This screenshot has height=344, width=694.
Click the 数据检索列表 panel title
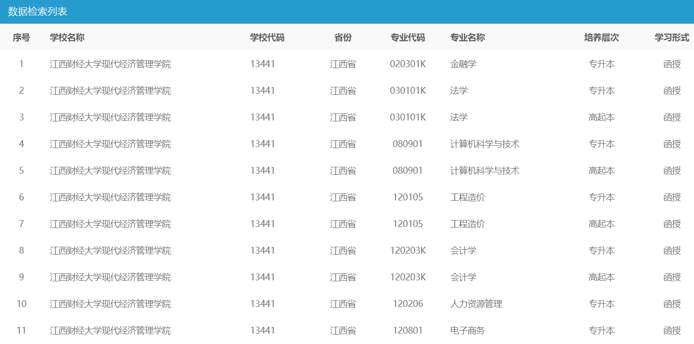[x=37, y=12]
